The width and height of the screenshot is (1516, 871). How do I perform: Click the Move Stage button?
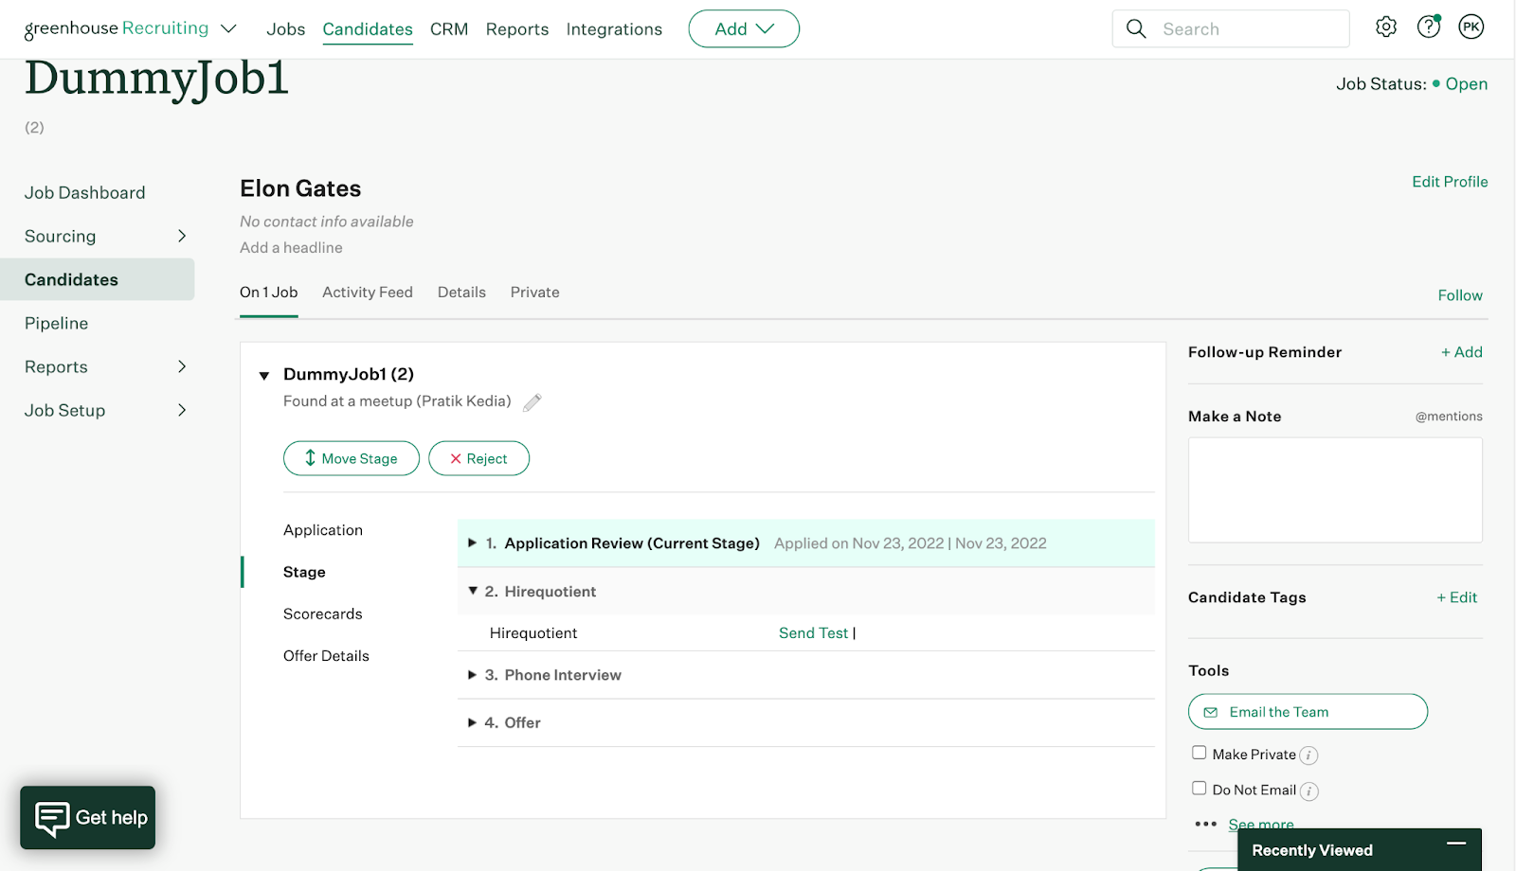point(352,458)
